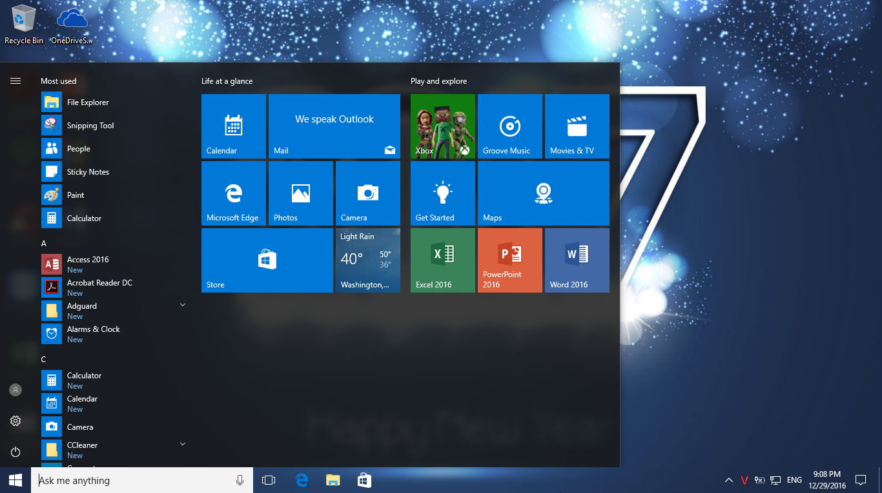Viewport: 882px width, 493px height.
Task: Open the Store tile
Action: point(267,260)
